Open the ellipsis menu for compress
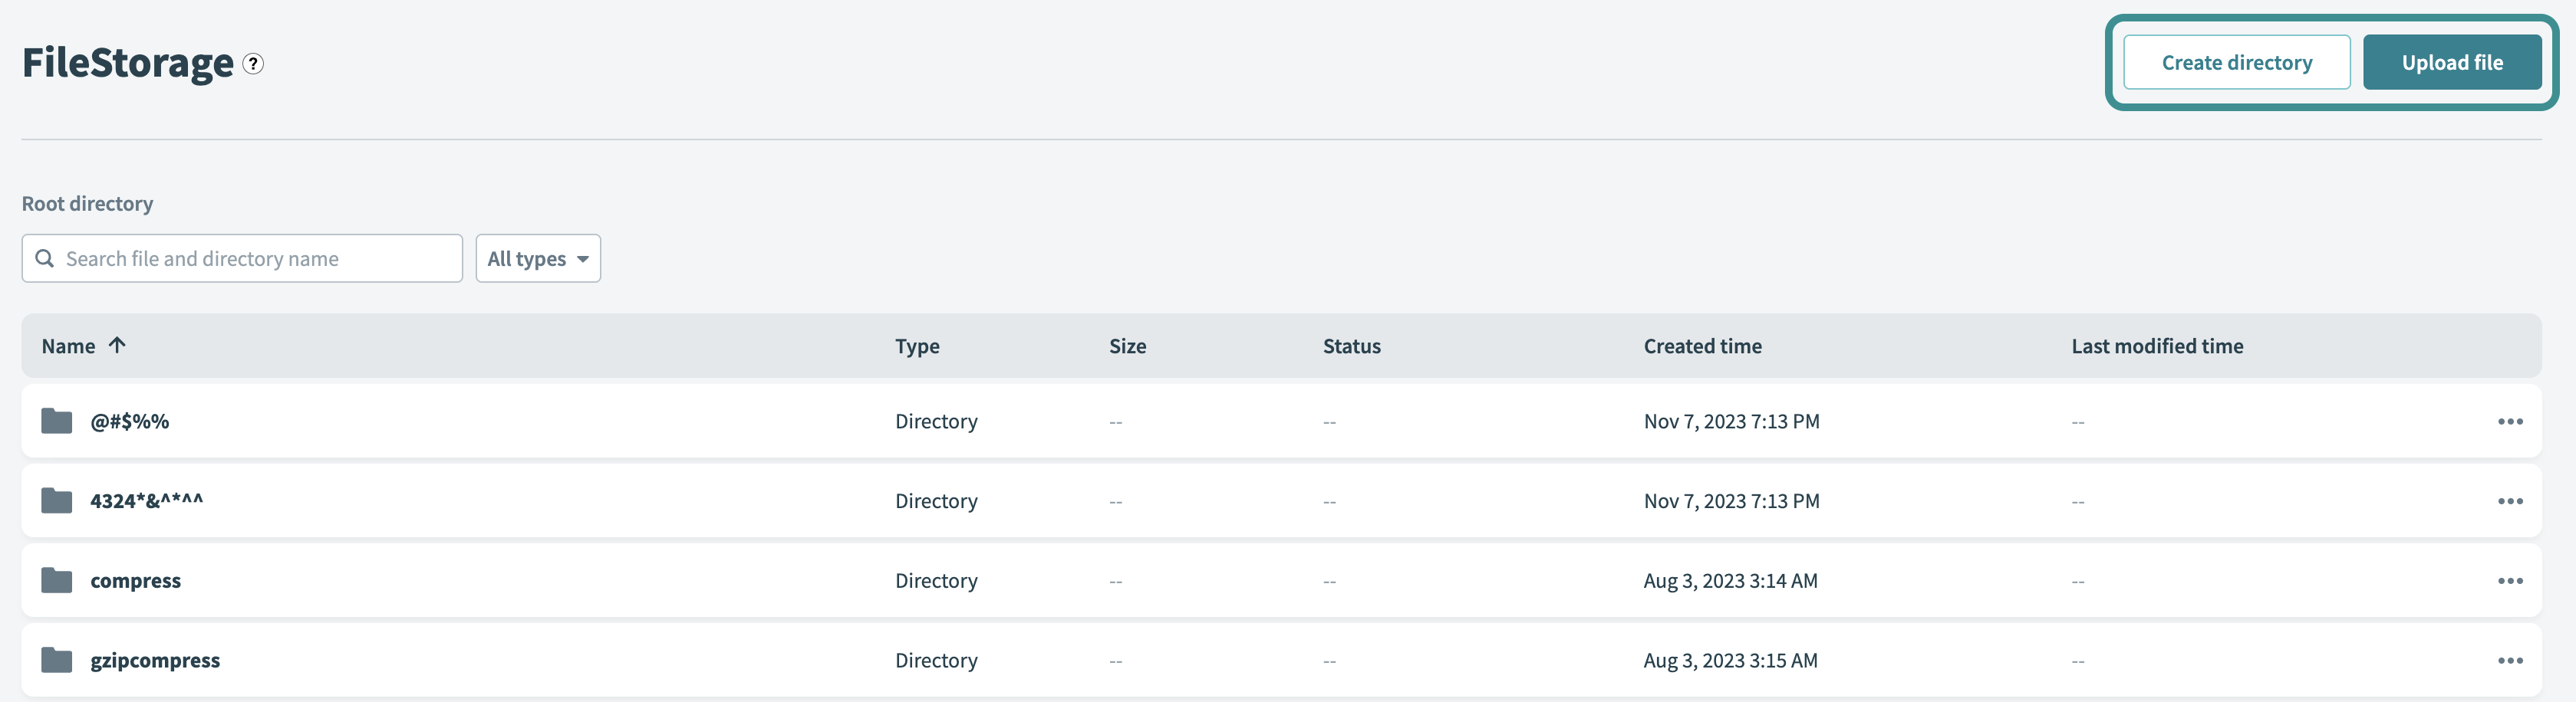This screenshot has width=2576, height=702. [x=2509, y=580]
